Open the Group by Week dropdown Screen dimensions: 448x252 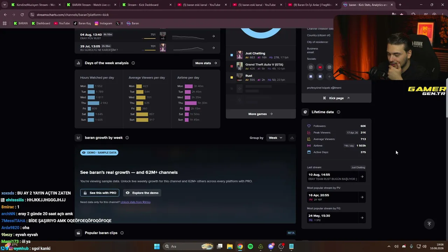[x=275, y=138]
